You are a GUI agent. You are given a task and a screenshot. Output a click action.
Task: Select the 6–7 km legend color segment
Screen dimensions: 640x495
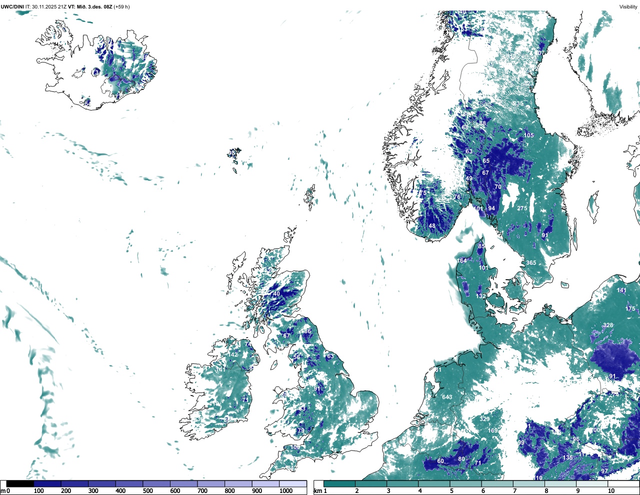[497, 484]
